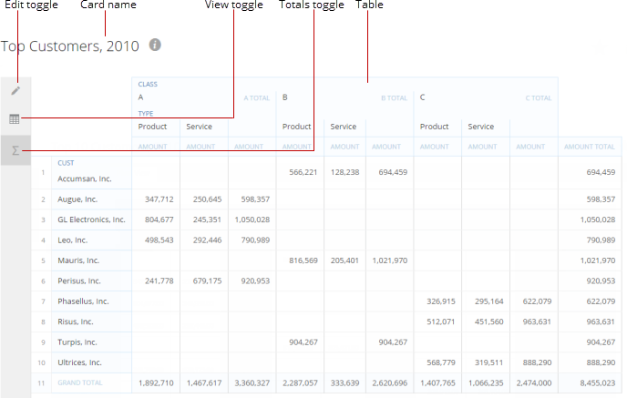Click the B TOTAL column header

(x=394, y=97)
